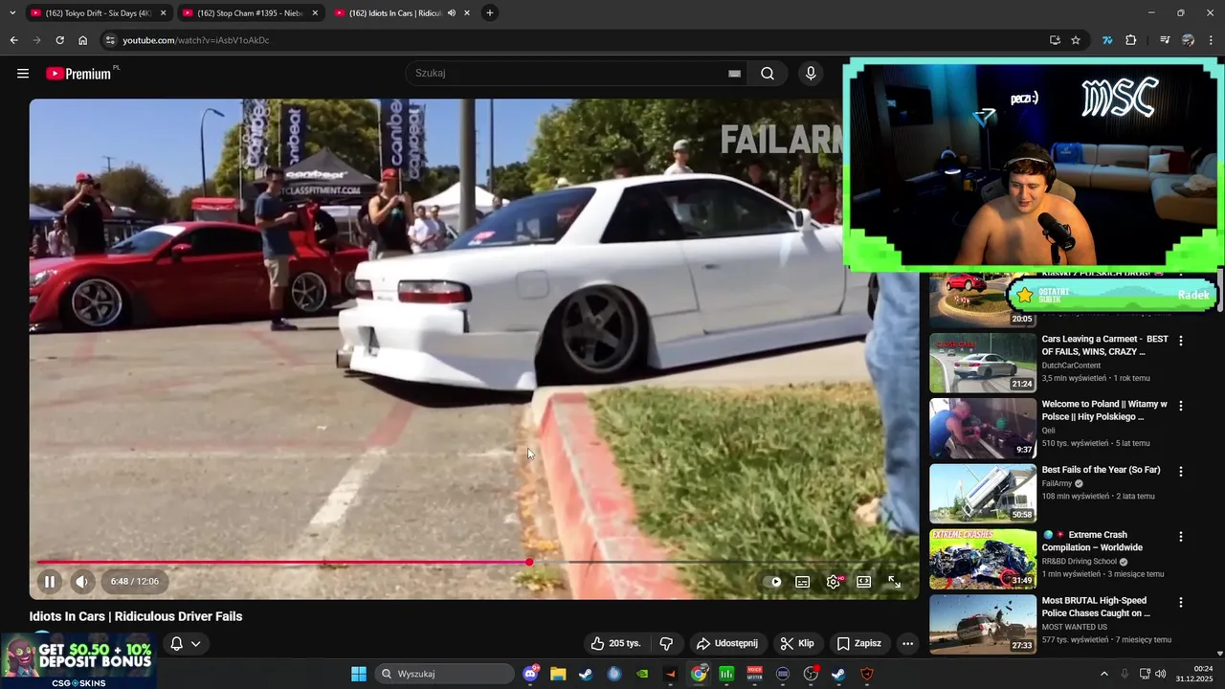Open Most BRUTAL High-Speed Police Chases video
This screenshot has width=1225, height=689.
pyautogui.click(x=1096, y=607)
